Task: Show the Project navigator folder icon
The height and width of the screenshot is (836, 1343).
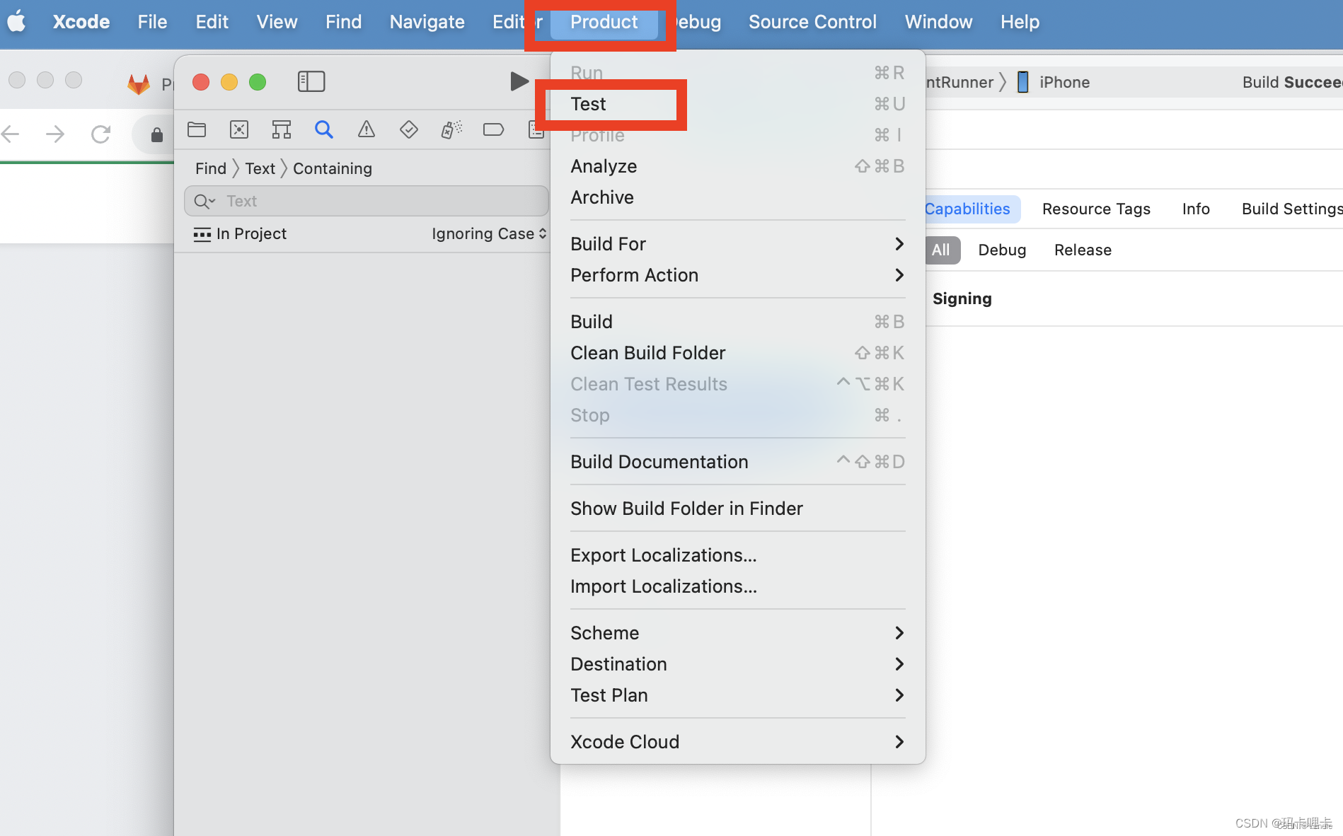Action: pos(197,129)
